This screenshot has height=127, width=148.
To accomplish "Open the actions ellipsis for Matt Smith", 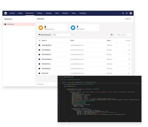I will point(129,73).
